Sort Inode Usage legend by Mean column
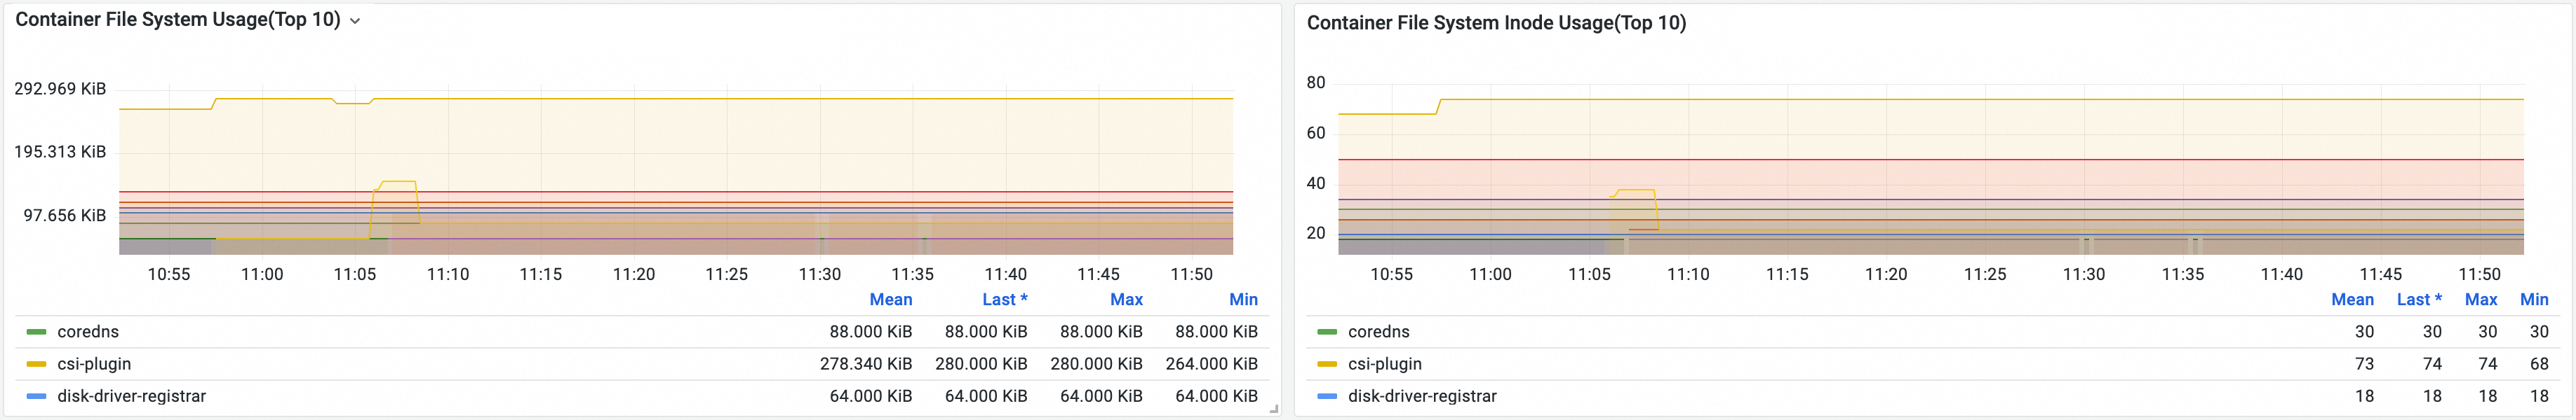 click(x=2352, y=300)
